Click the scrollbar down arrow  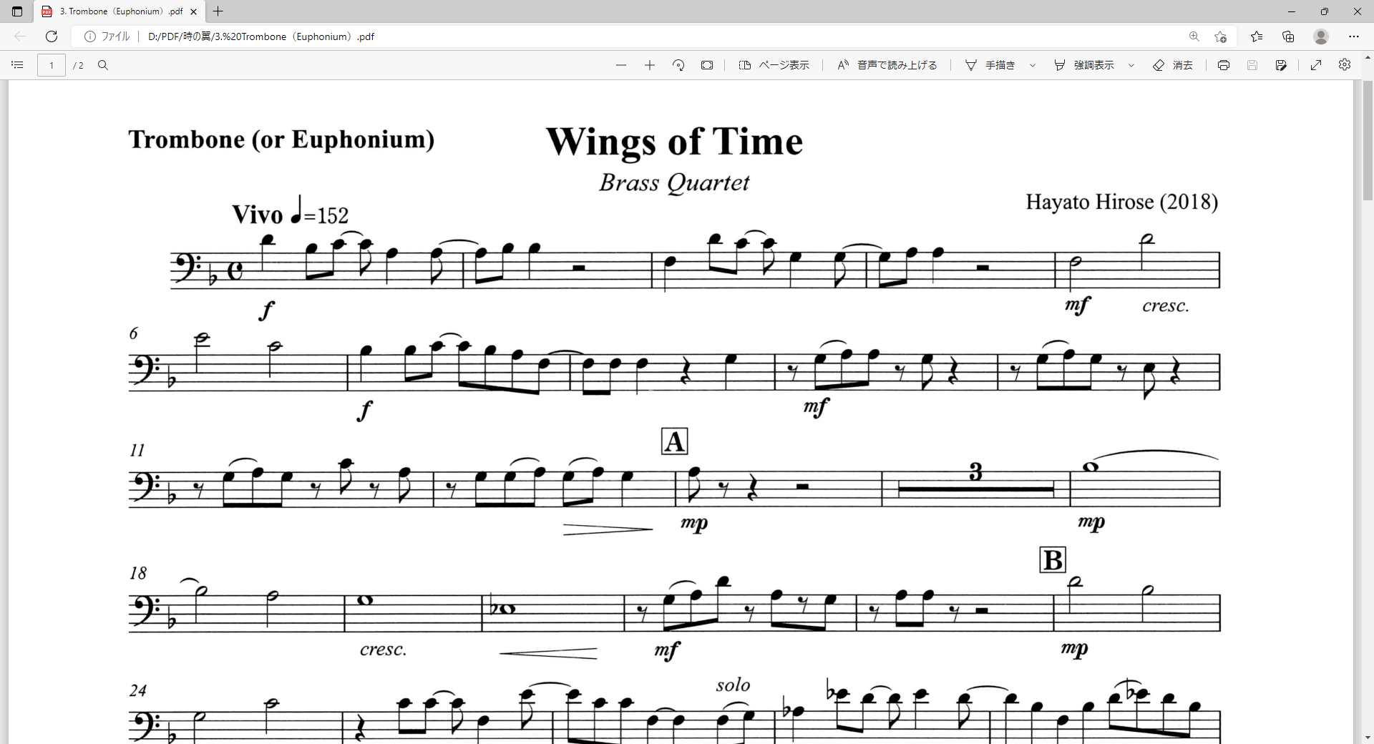[1368, 738]
